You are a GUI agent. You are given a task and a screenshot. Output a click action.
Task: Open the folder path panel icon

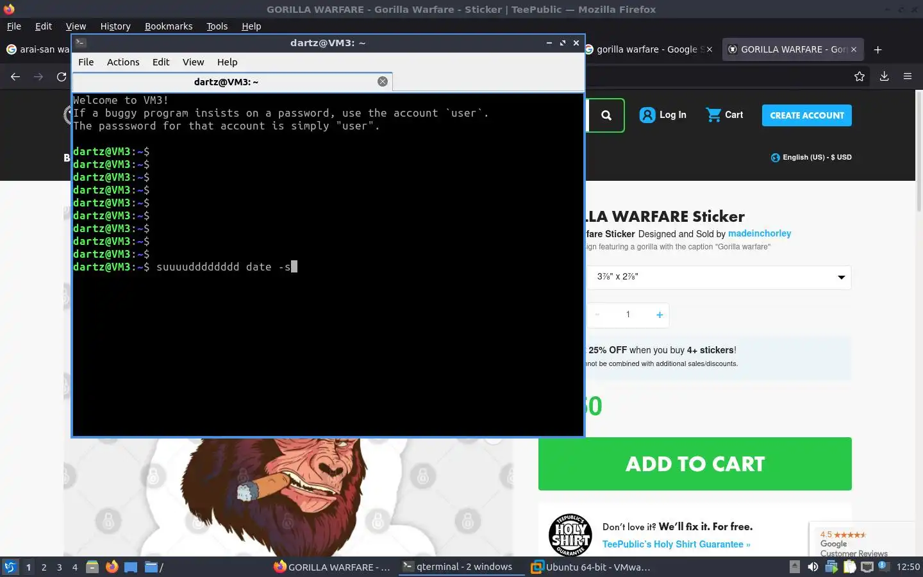pyautogui.click(x=153, y=567)
